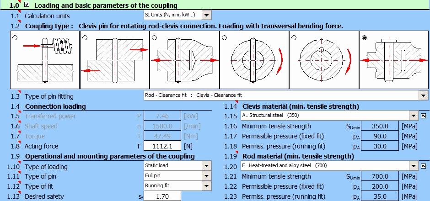Expand the Type of pin fitting dropdown
Image resolution: width=430 pixels, height=201 pixels.
(424, 95)
